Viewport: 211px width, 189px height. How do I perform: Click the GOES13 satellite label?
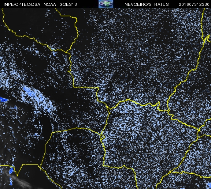[x=68, y=4]
